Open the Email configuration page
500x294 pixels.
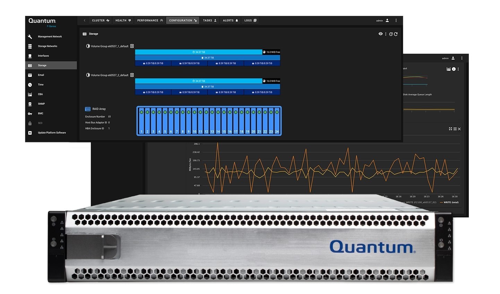pyautogui.click(x=41, y=75)
